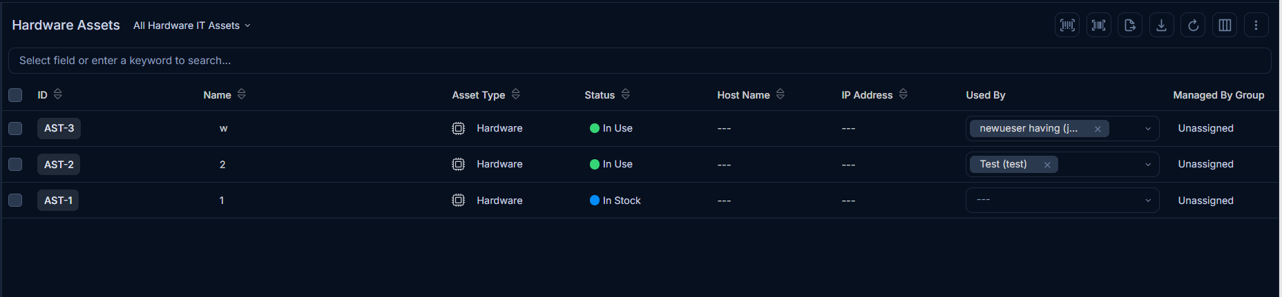Click the ID column header label
Screen dimensions: 1282x297
(x=43, y=95)
